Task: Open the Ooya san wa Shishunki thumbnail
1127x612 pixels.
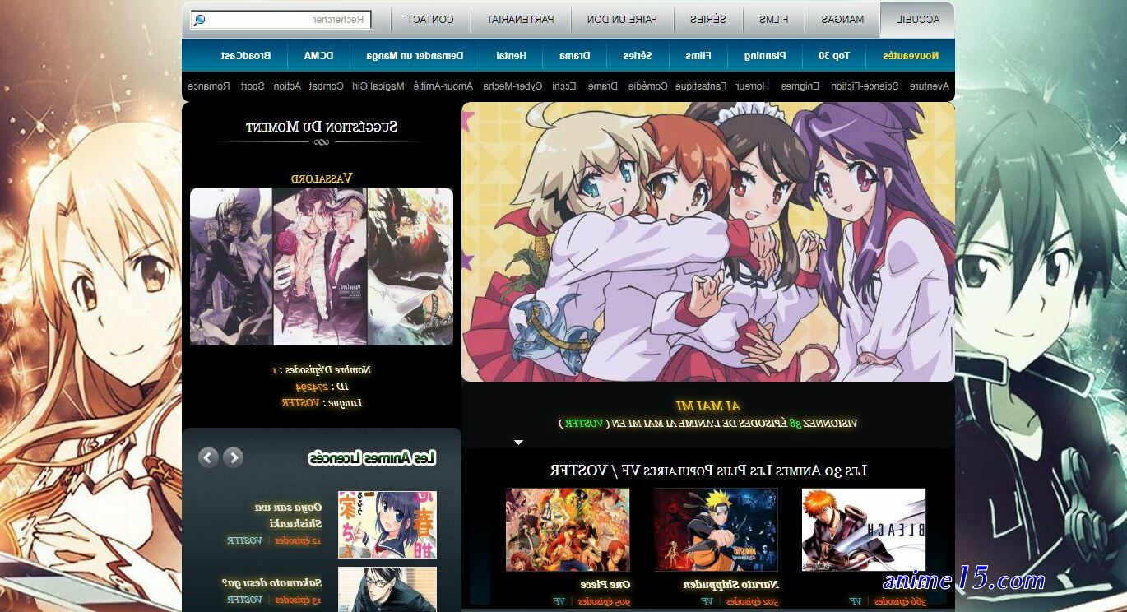Action: (387, 525)
